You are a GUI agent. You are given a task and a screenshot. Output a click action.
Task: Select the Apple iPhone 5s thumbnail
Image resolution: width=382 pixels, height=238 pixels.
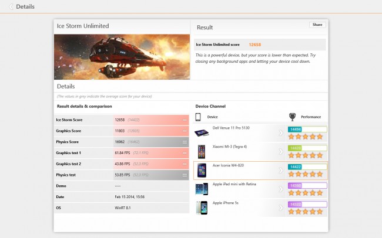(x=202, y=208)
